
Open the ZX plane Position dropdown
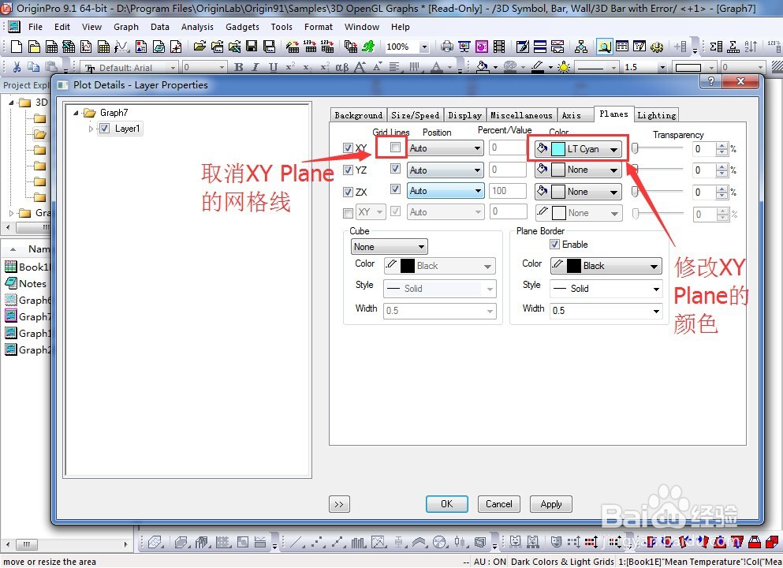click(445, 191)
